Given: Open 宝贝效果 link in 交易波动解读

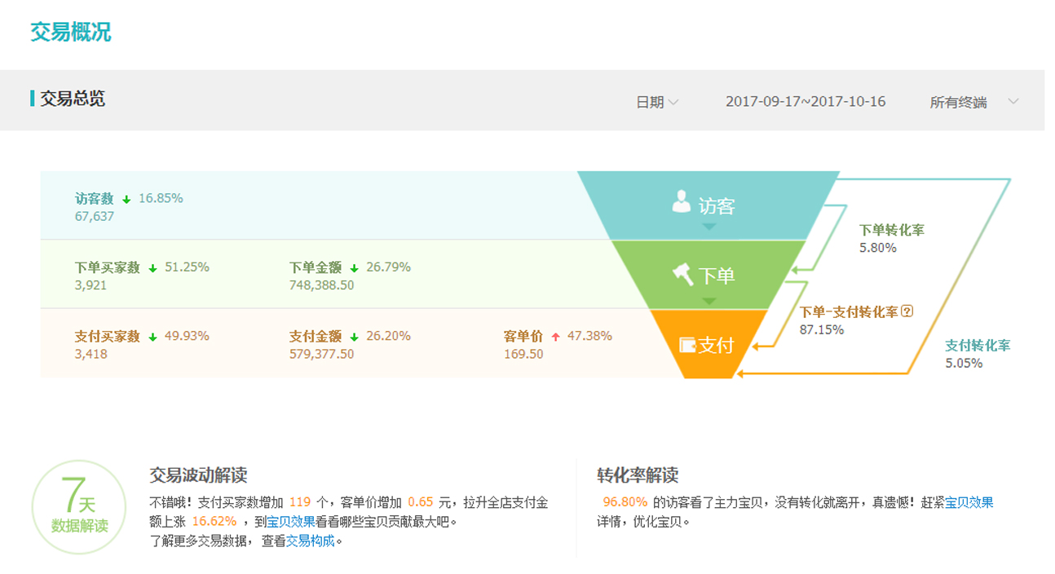Looking at the screenshot, I should pyautogui.click(x=291, y=522).
